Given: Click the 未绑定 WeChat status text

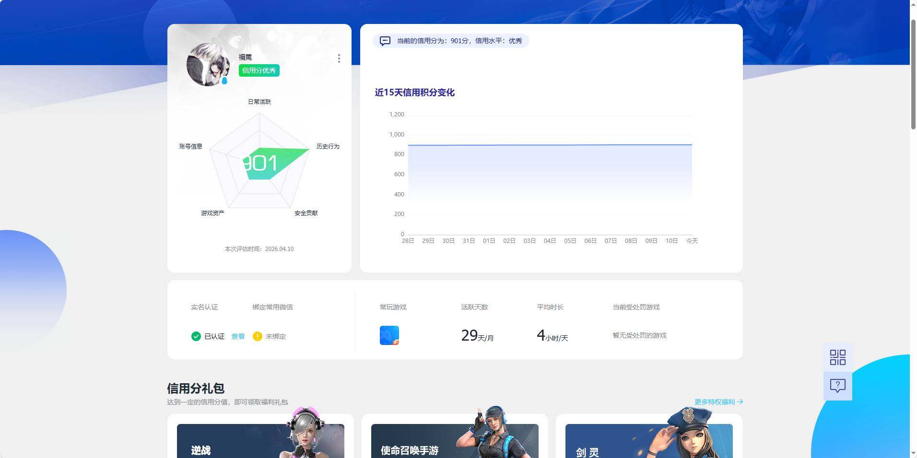Looking at the screenshot, I should (276, 336).
